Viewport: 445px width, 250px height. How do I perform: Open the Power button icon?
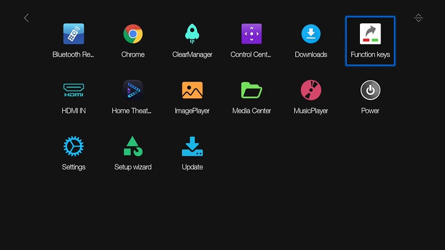pyautogui.click(x=370, y=90)
